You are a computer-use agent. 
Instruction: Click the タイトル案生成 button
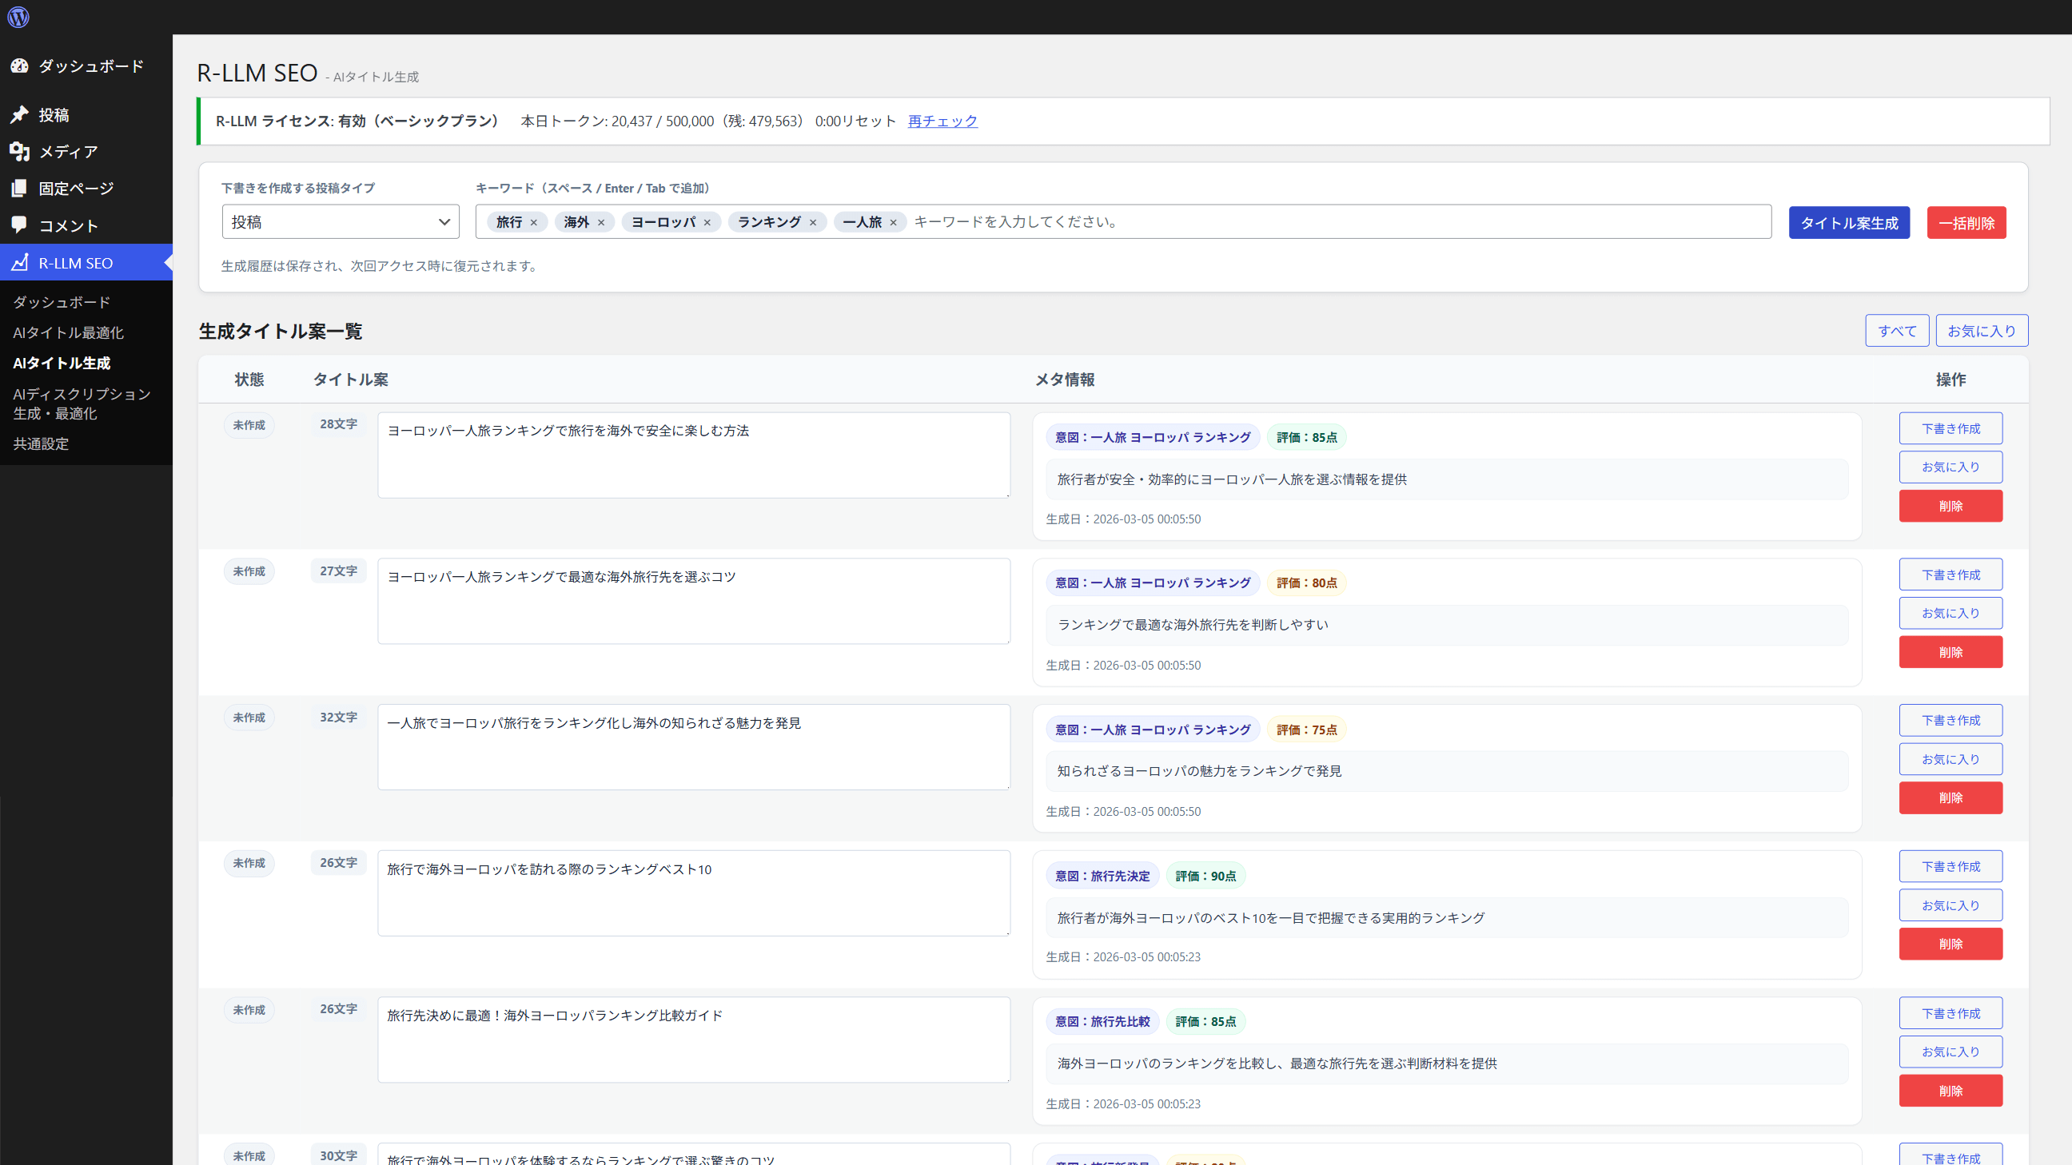click(1849, 223)
